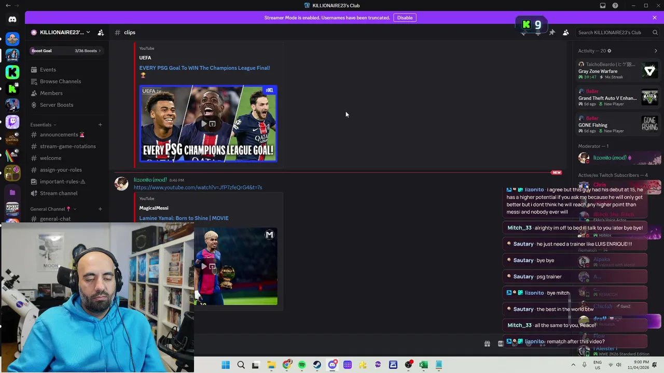
Task: Open Gray Zone Warfare activity card
Action: click(618, 70)
